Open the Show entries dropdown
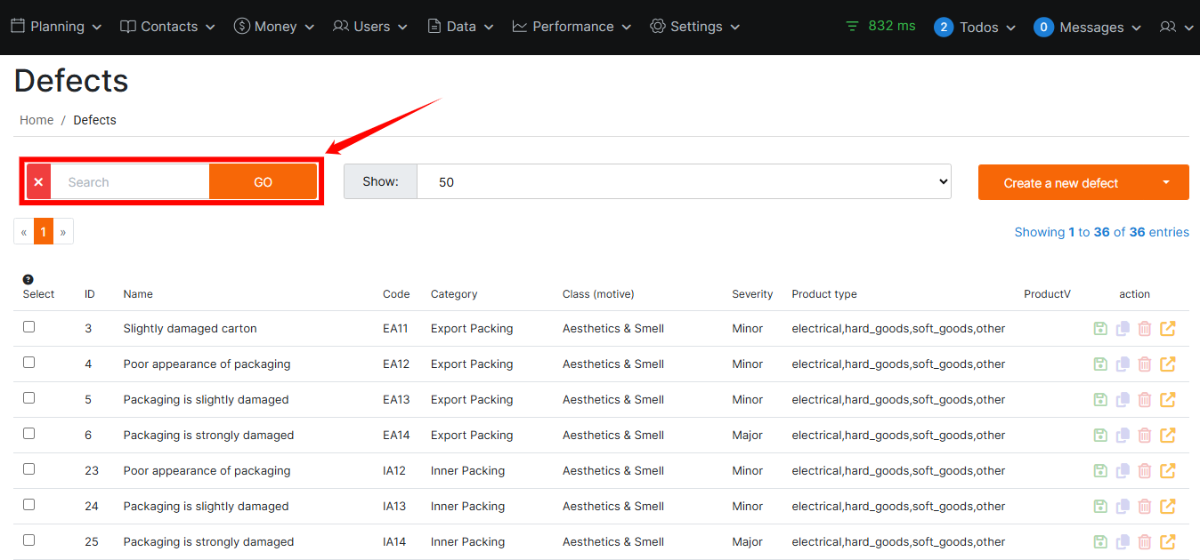 click(683, 182)
